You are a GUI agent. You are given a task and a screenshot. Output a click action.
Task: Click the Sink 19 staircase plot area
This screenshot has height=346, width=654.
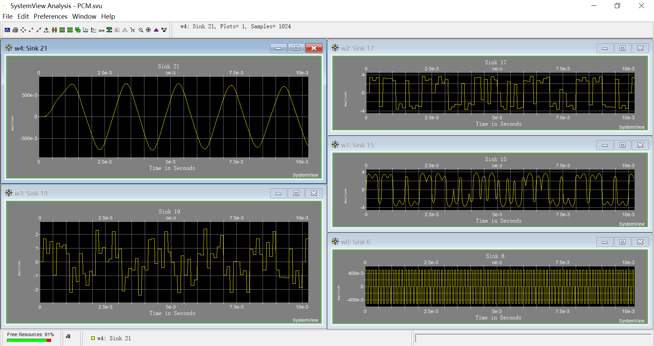[x=174, y=262]
